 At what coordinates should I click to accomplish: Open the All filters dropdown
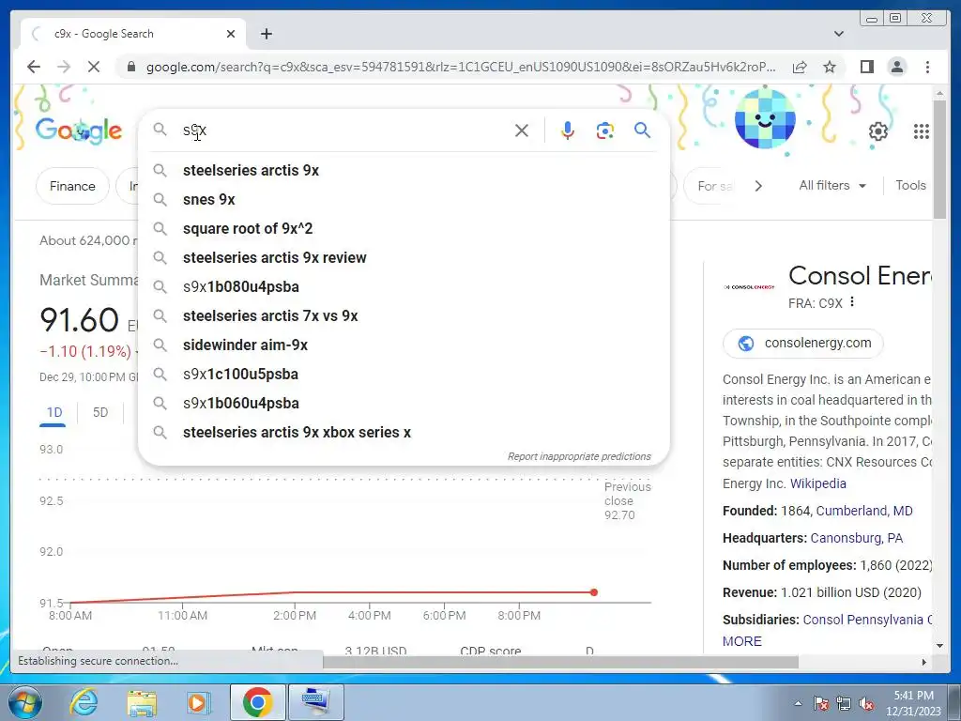(832, 185)
